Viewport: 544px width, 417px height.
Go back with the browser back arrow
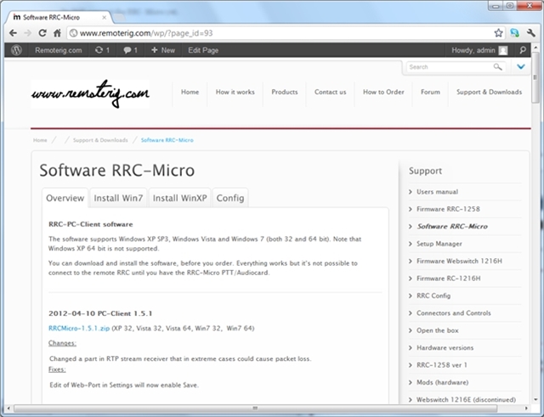[13, 33]
